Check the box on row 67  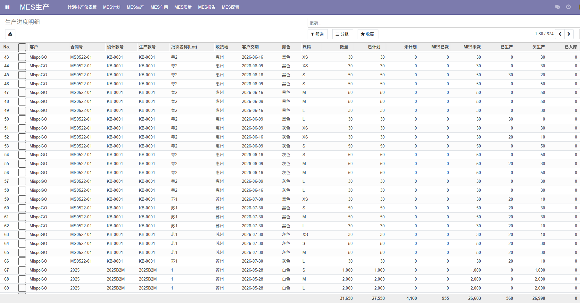click(22, 270)
